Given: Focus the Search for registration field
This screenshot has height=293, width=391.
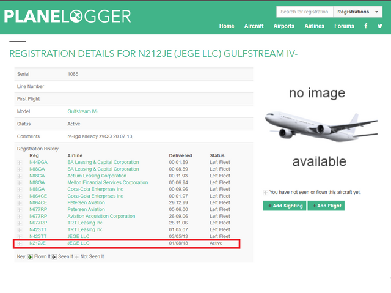Looking at the screenshot, I should (x=304, y=12).
